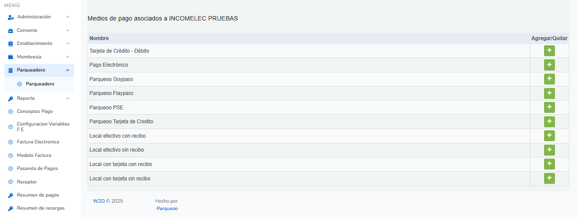578x217 pixels.
Task: Click plus for Local con tarjeta sin recibo
Action: click(x=549, y=178)
